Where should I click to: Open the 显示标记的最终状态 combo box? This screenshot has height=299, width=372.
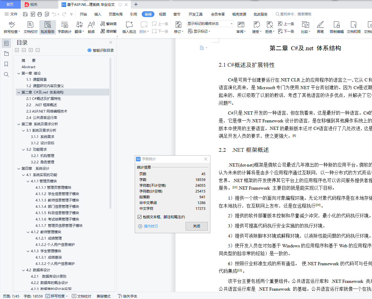click(x=210, y=24)
